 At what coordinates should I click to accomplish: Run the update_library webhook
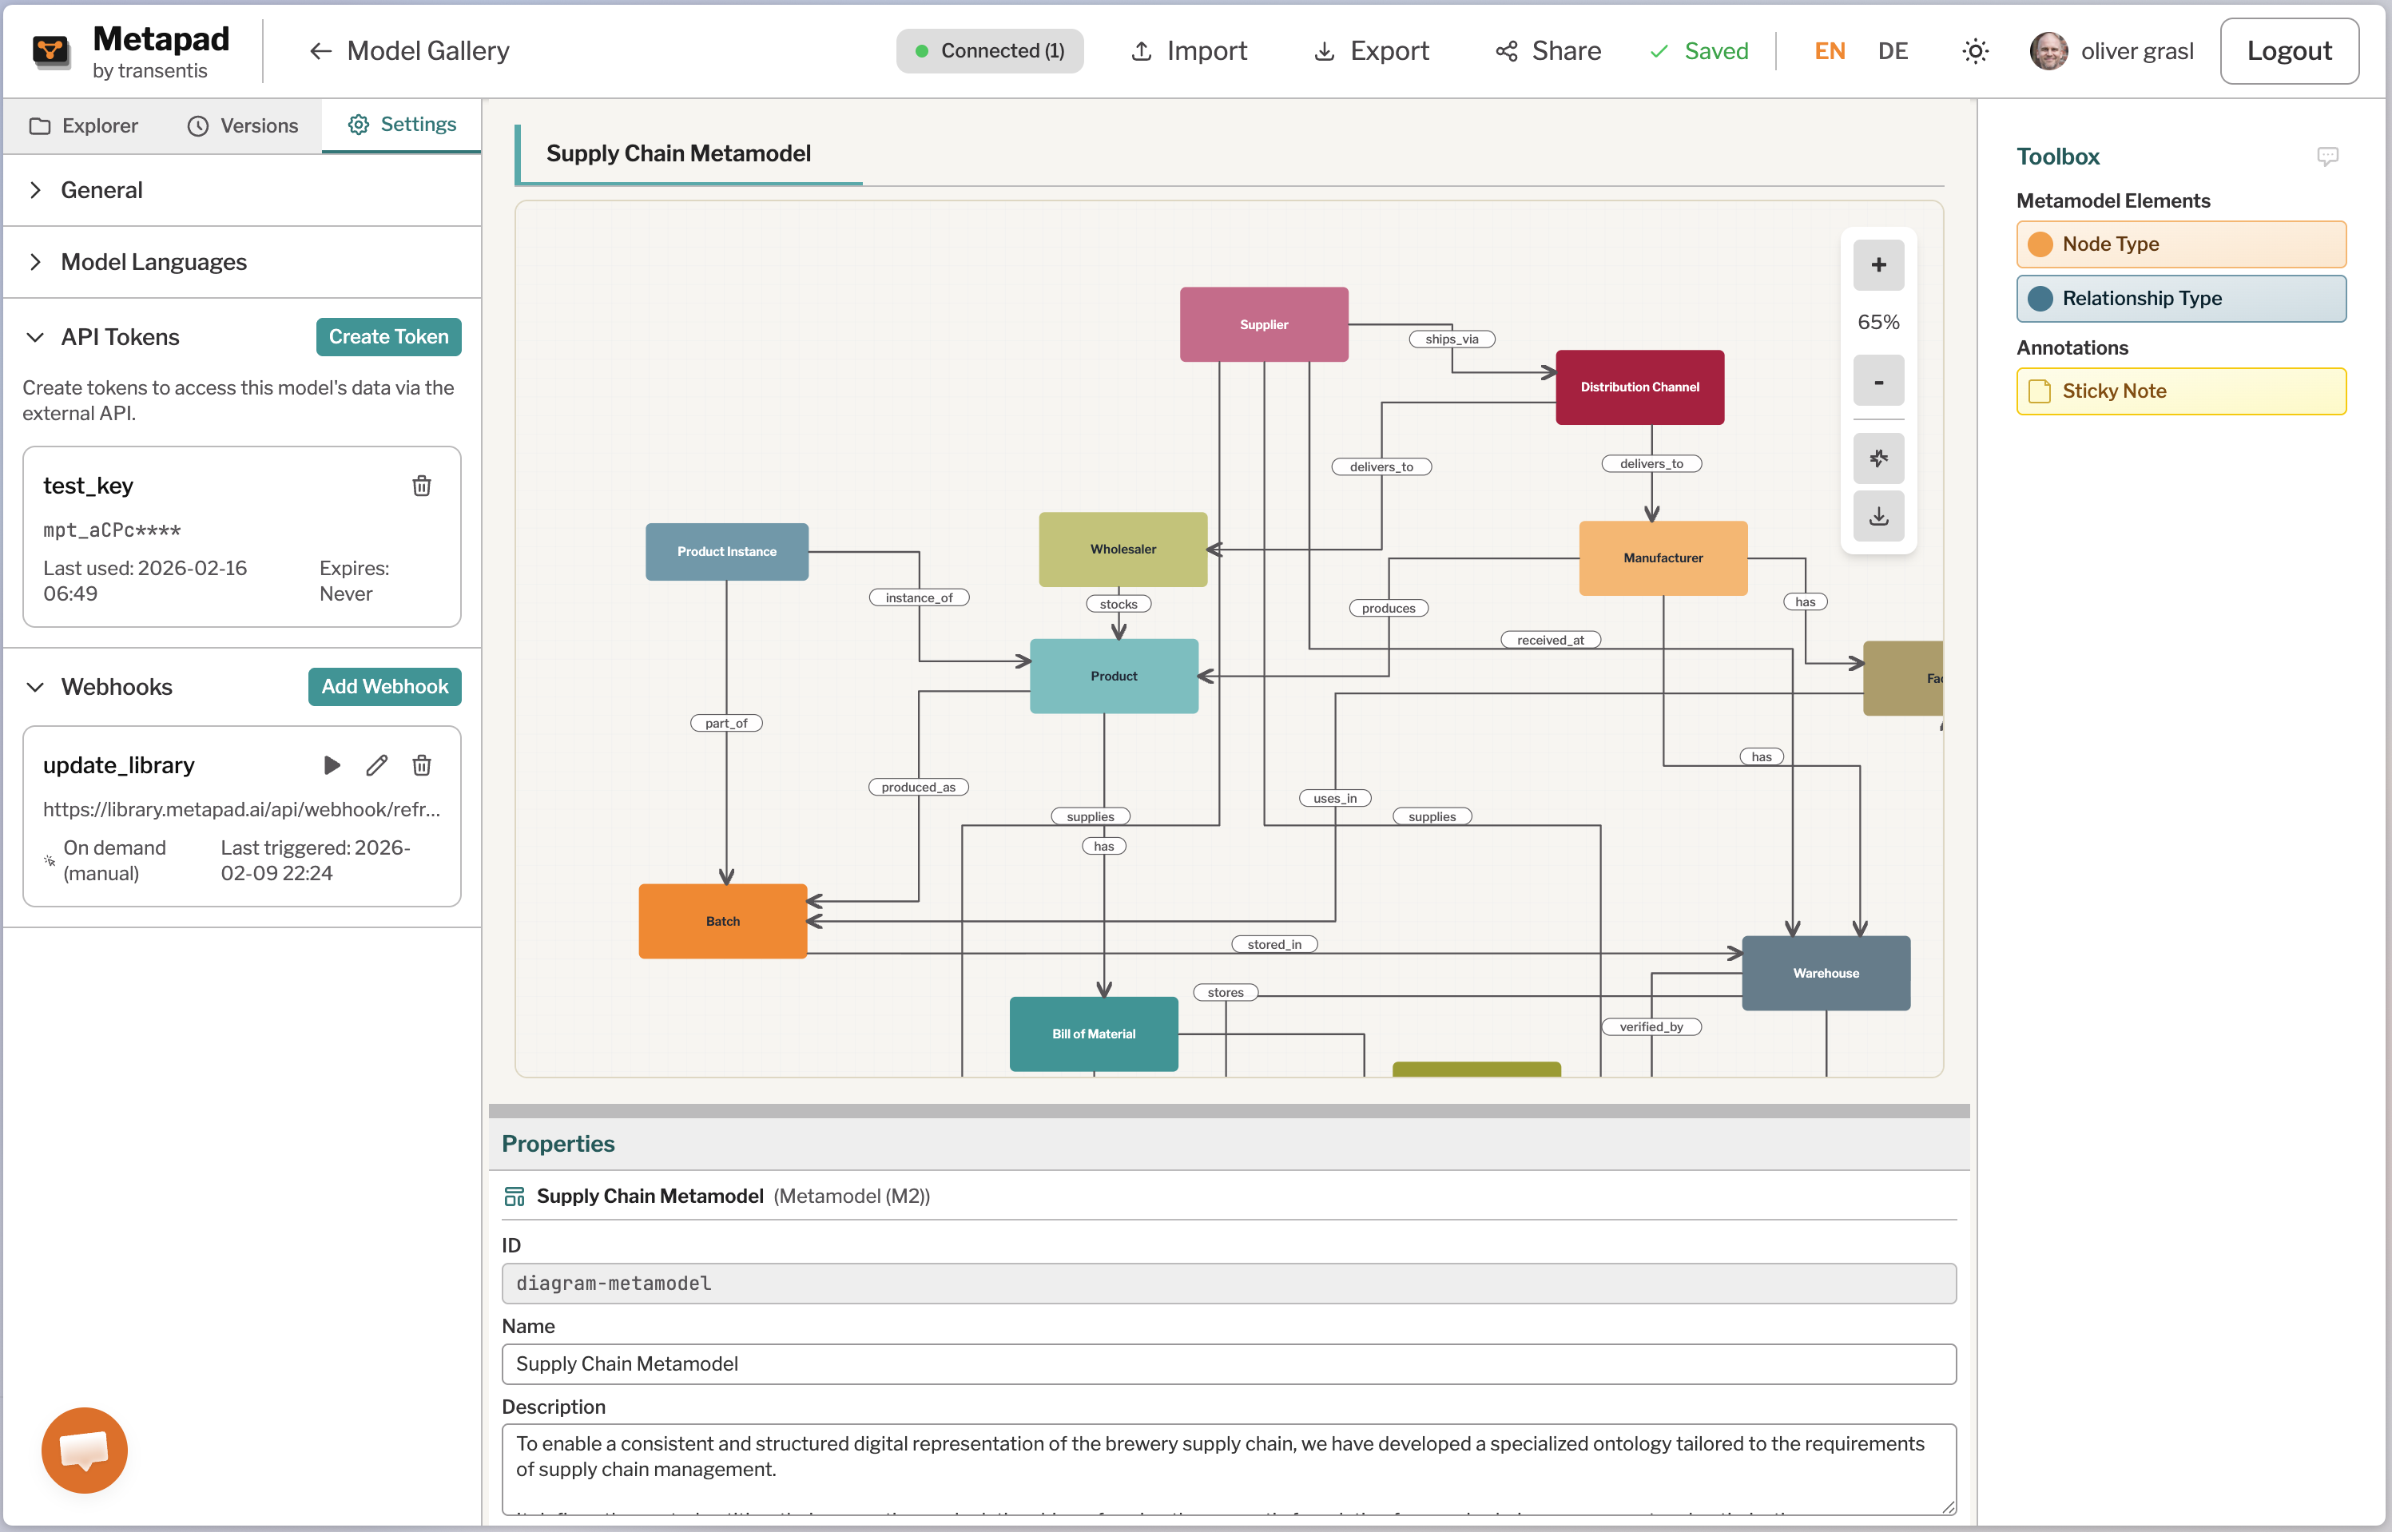[332, 765]
